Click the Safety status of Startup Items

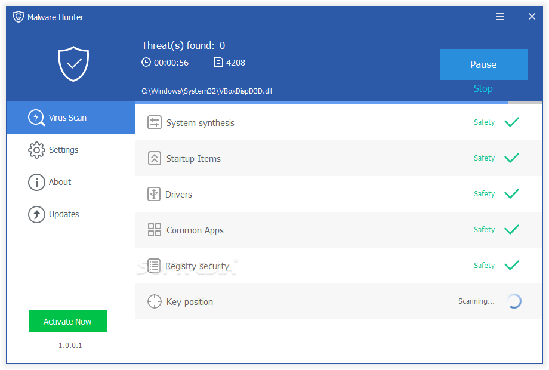pos(484,158)
